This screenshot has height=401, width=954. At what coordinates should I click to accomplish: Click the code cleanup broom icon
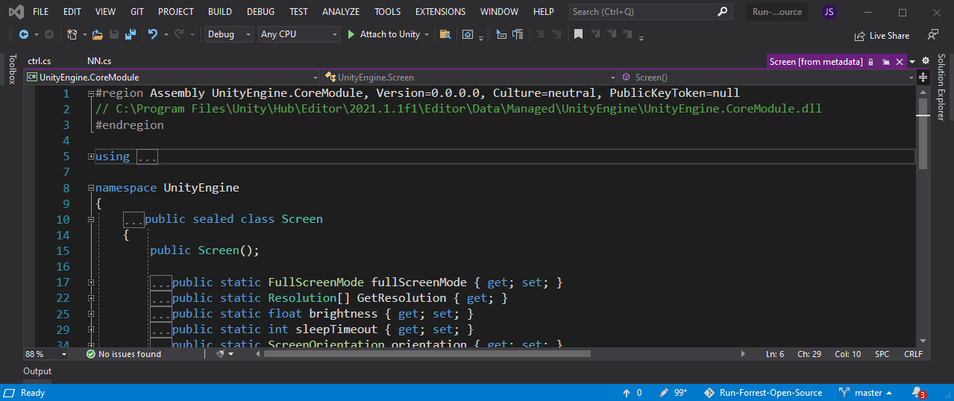pyautogui.click(x=221, y=354)
